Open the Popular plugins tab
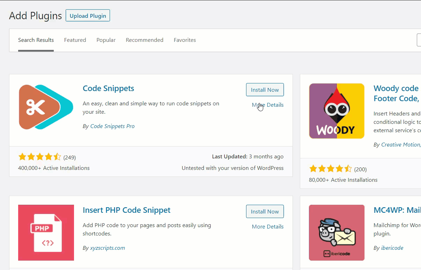 click(106, 40)
